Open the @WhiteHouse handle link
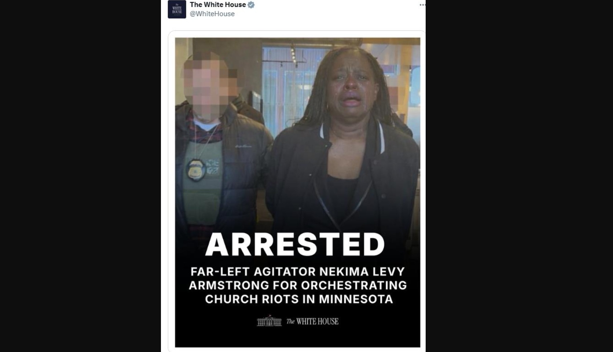The width and height of the screenshot is (613, 352). pos(212,14)
